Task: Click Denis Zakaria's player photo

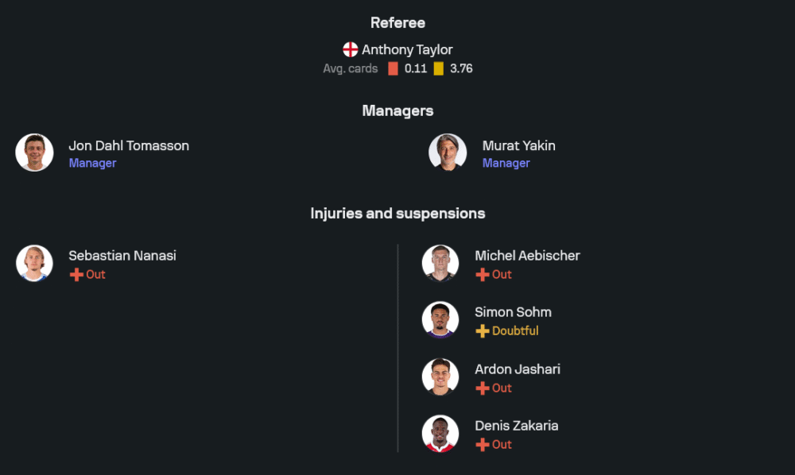Action: pos(440,433)
